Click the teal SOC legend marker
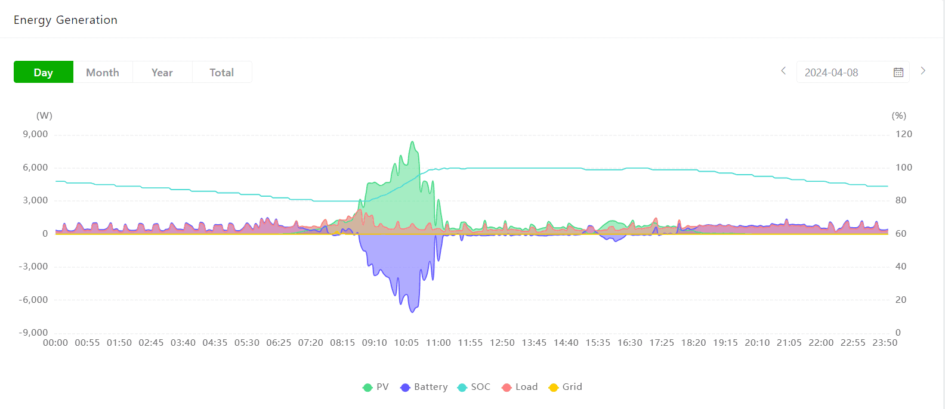 [x=462, y=388]
